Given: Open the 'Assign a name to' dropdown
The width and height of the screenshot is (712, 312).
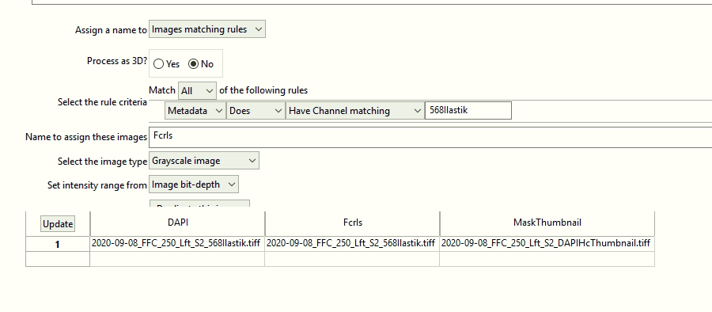Looking at the screenshot, I should coord(207,29).
